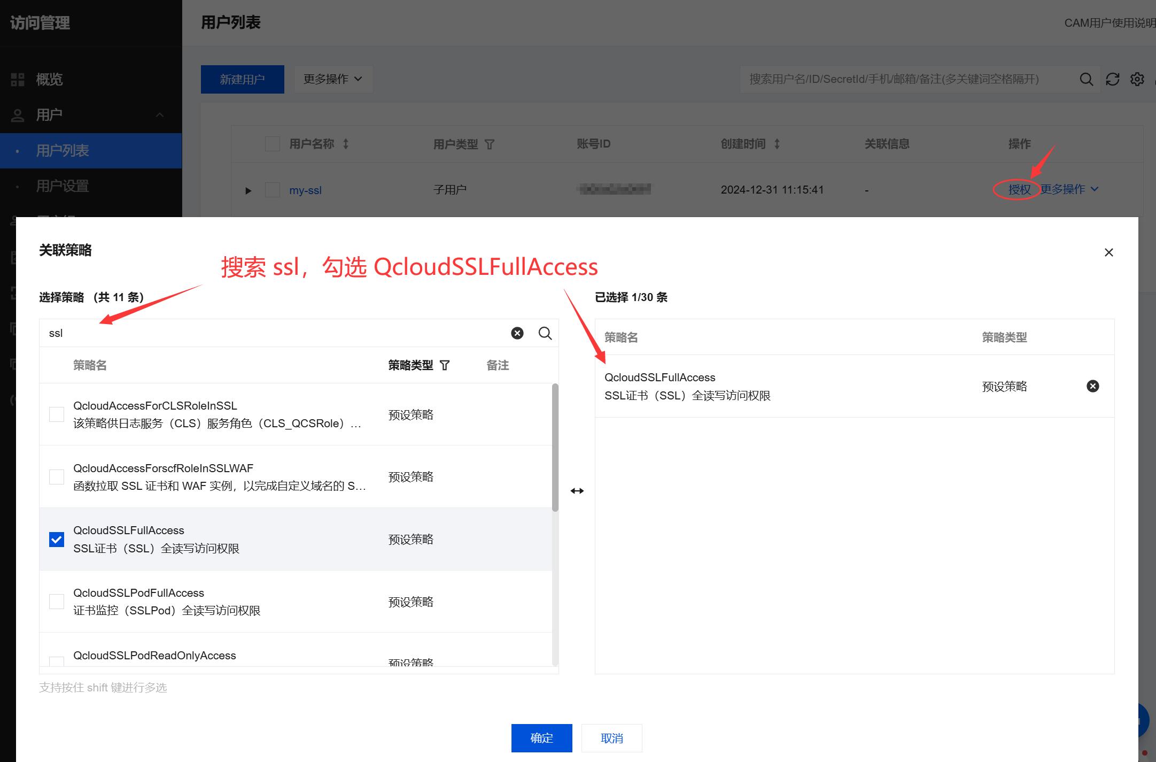This screenshot has width=1156, height=762.
Task: Collapse the 用户 sidebar section
Action: point(159,115)
